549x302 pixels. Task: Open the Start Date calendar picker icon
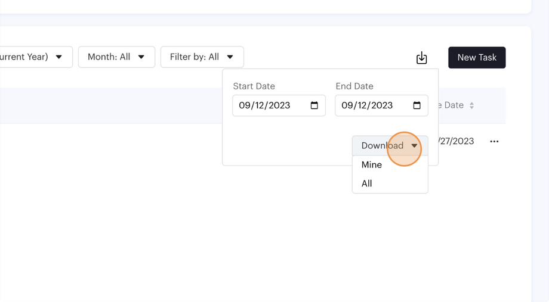coord(314,105)
